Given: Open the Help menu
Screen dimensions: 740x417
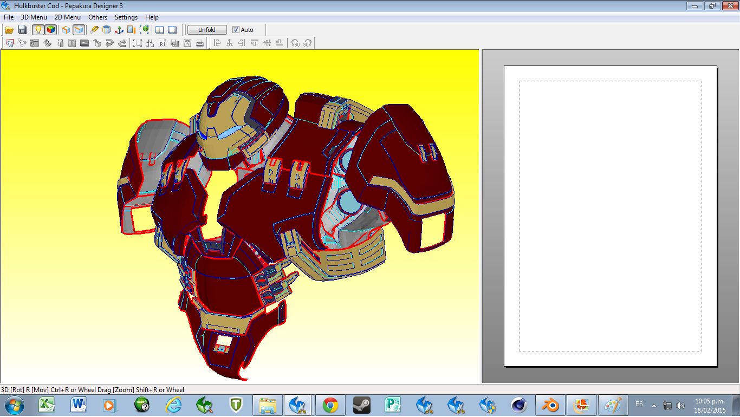Looking at the screenshot, I should (152, 17).
